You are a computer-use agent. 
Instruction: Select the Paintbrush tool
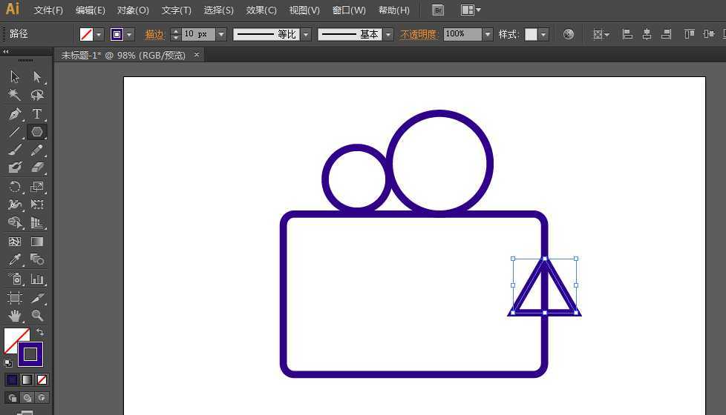15,150
